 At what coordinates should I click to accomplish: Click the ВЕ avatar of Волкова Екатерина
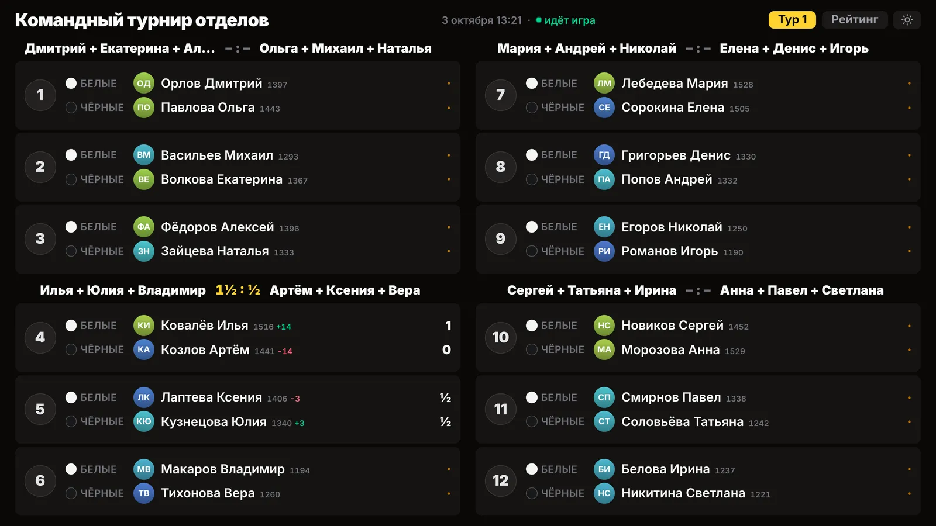tap(144, 179)
